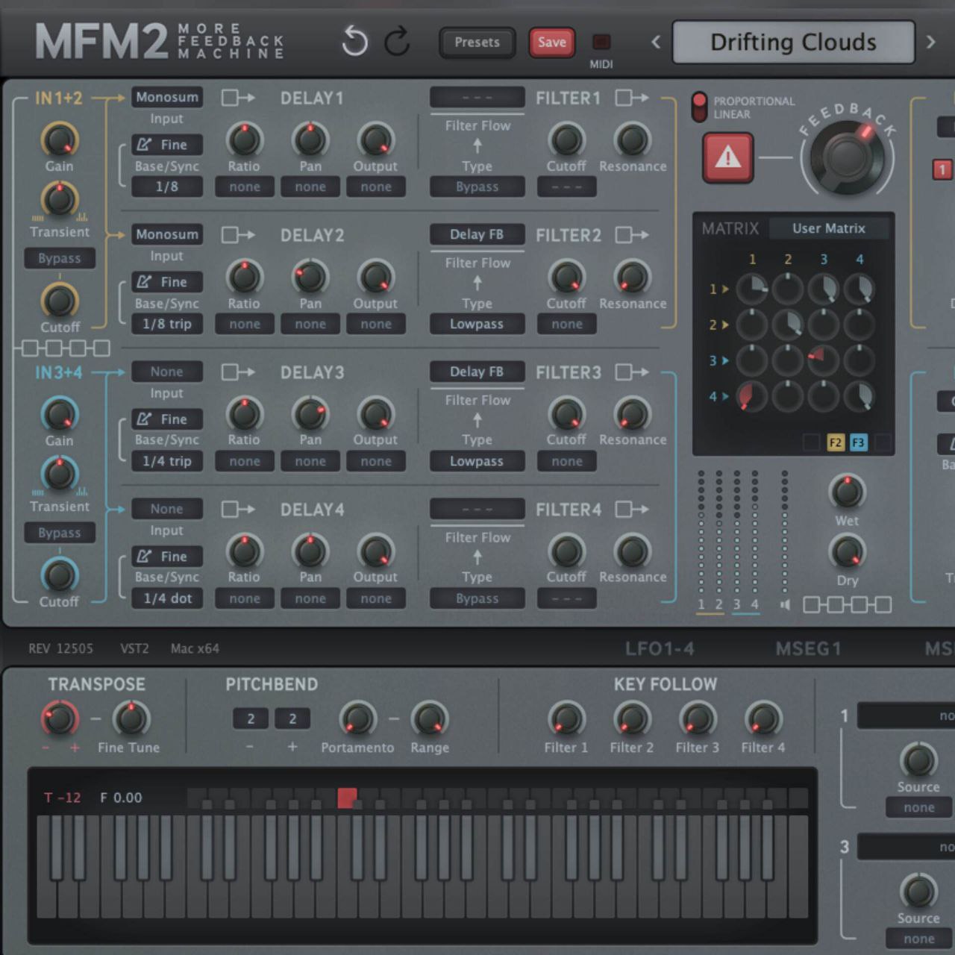This screenshot has width=955, height=955.
Task: Go to the previous preset arrow
Action: coord(656,42)
